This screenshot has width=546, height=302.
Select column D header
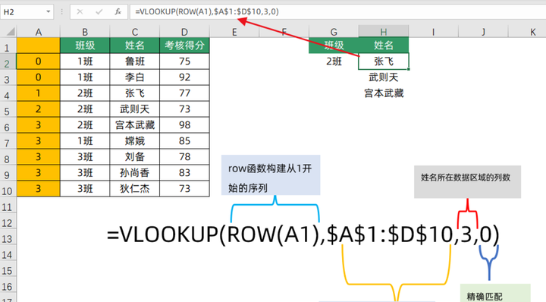(x=184, y=32)
